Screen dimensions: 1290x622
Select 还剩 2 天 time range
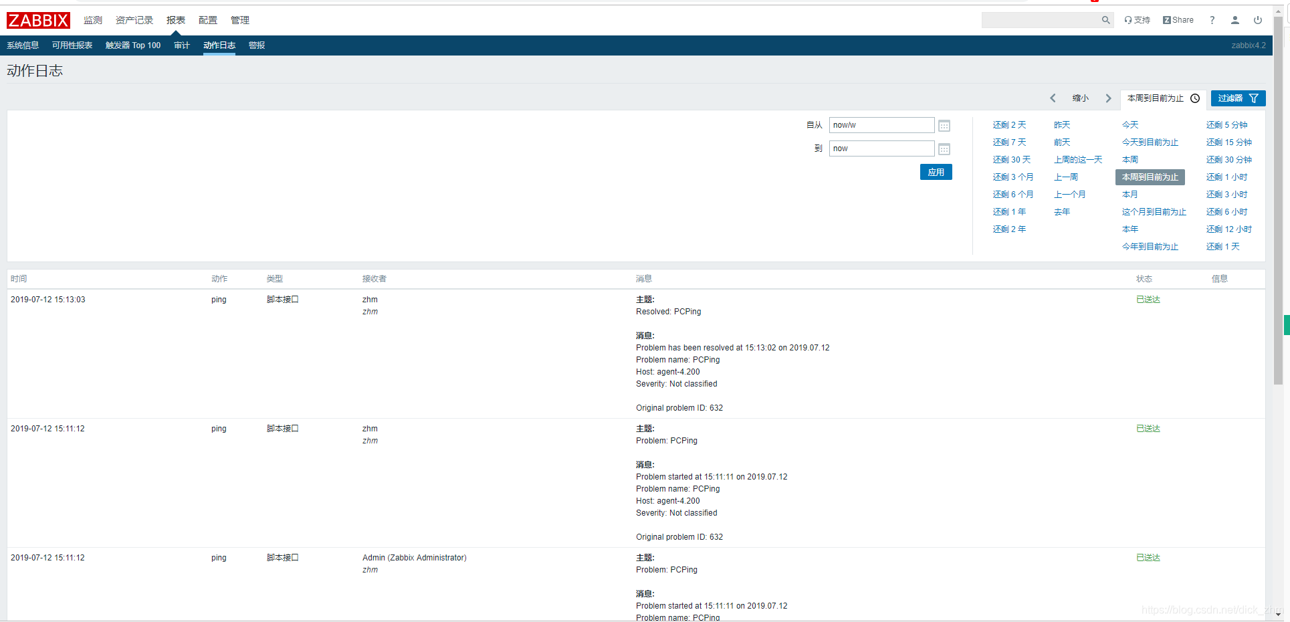[1009, 125]
